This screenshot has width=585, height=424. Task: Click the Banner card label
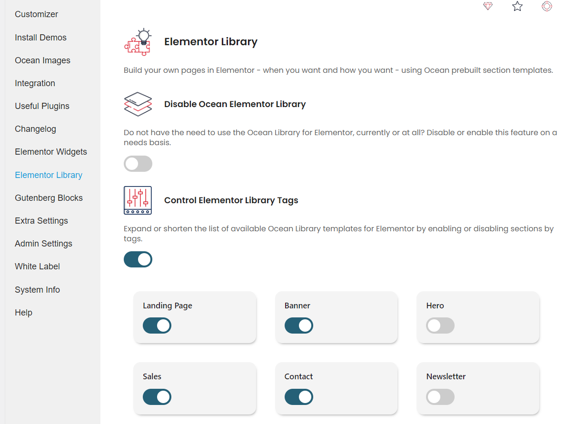[x=297, y=306]
